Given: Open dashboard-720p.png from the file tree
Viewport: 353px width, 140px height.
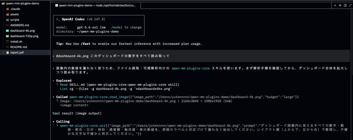Looking at the screenshot, I should (25, 36).
